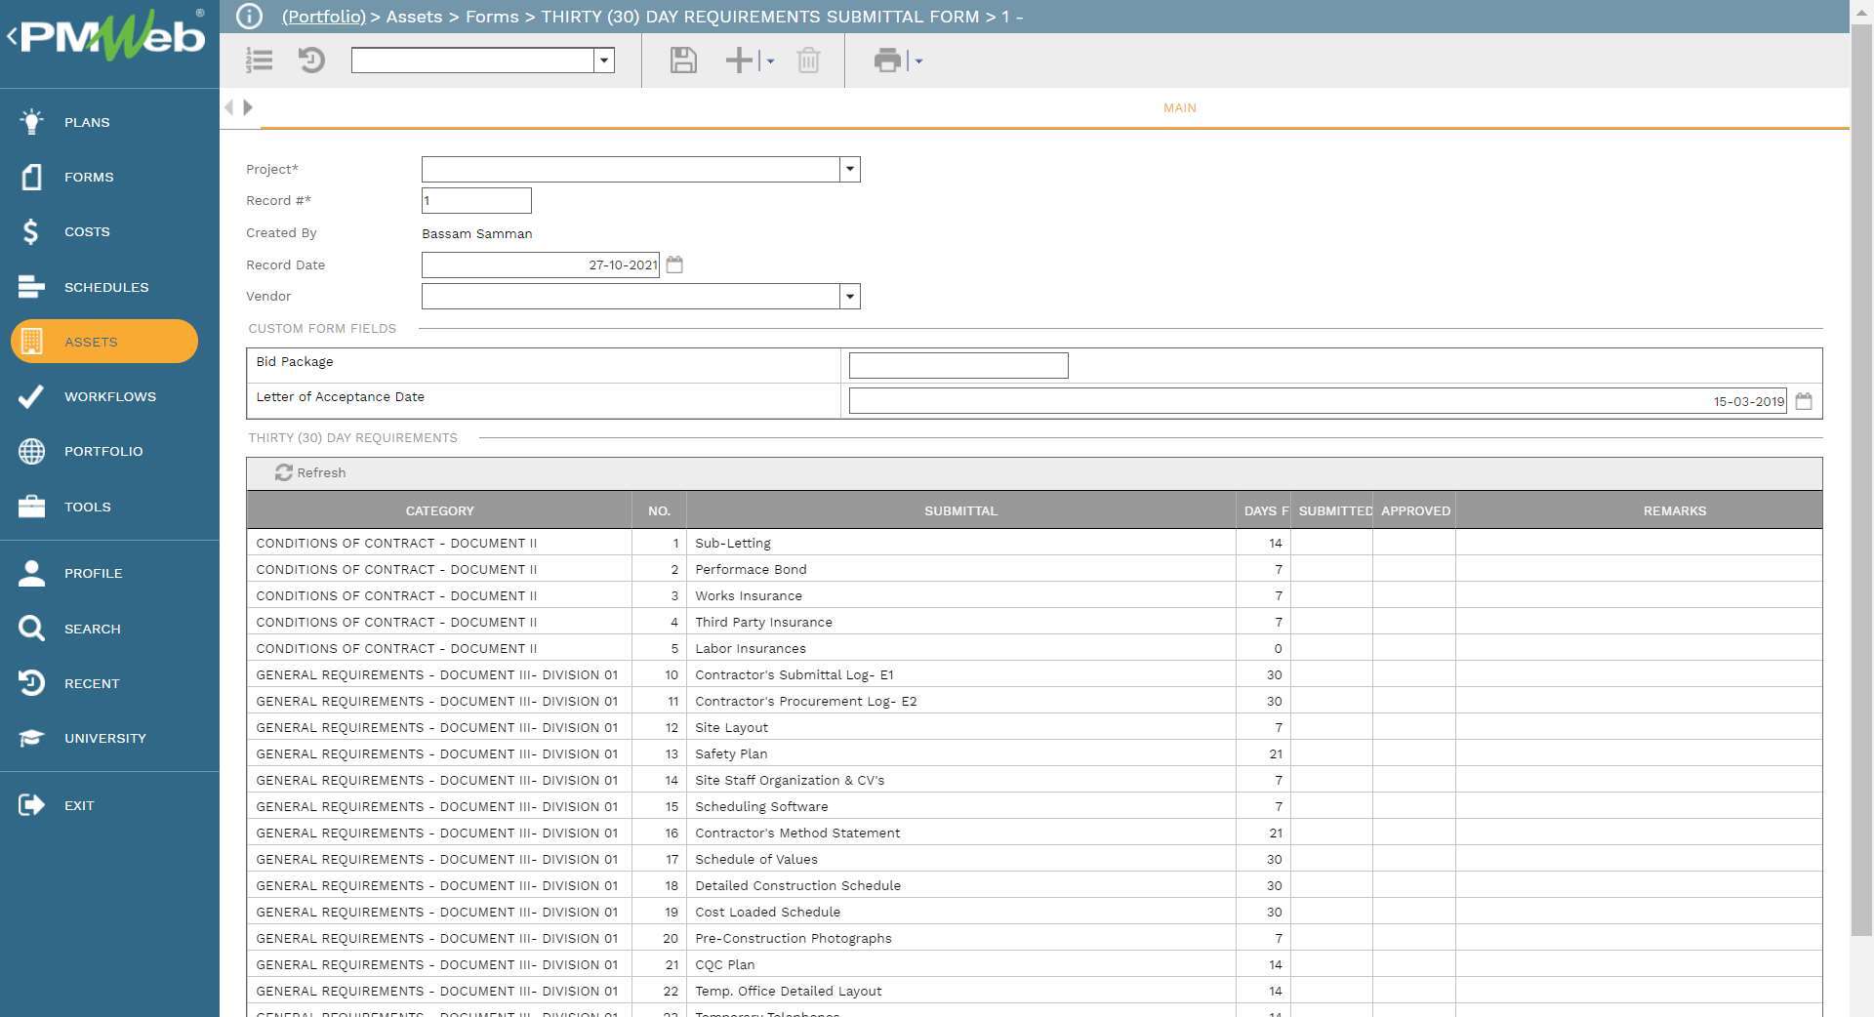Click inside the Bid Package field
This screenshot has width=1874, height=1017.
pyautogui.click(x=957, y=365)
